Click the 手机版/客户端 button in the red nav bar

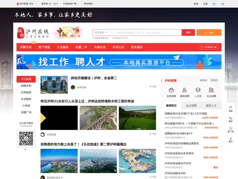pos(208,47)
